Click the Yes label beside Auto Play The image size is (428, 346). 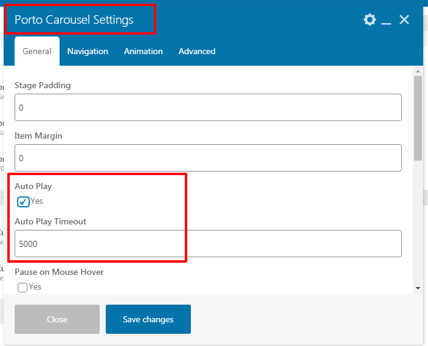37,201
